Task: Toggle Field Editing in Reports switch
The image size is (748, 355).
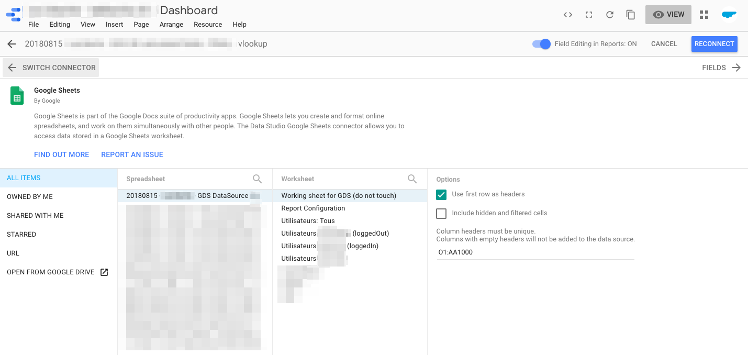Action: coord(541,44)
